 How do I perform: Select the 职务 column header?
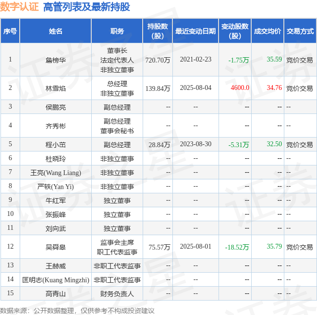coord(117,31)
